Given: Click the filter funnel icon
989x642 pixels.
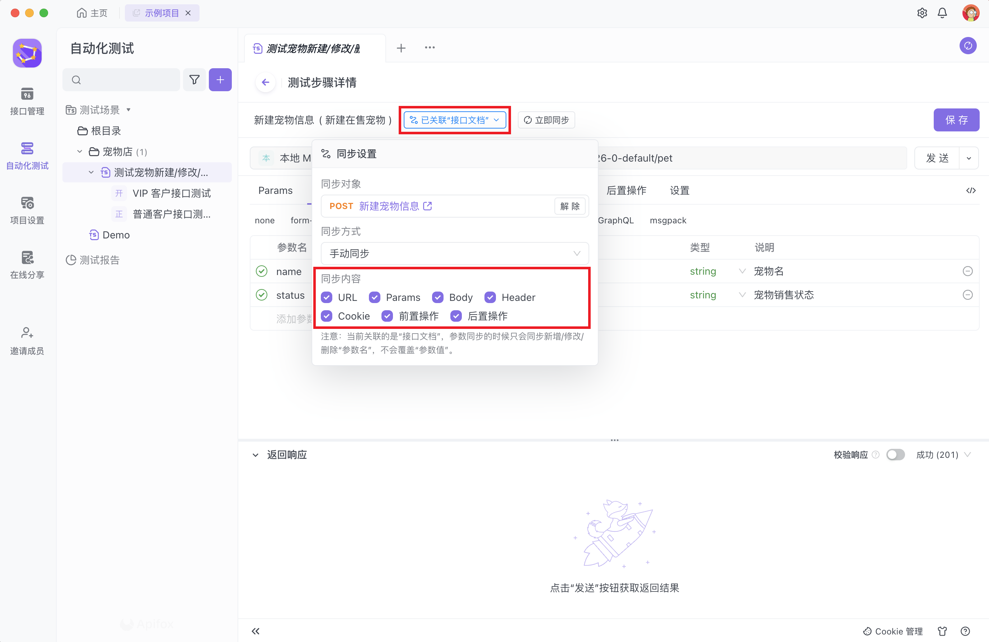Looking at the screenshot, I should tap(194, 80).
